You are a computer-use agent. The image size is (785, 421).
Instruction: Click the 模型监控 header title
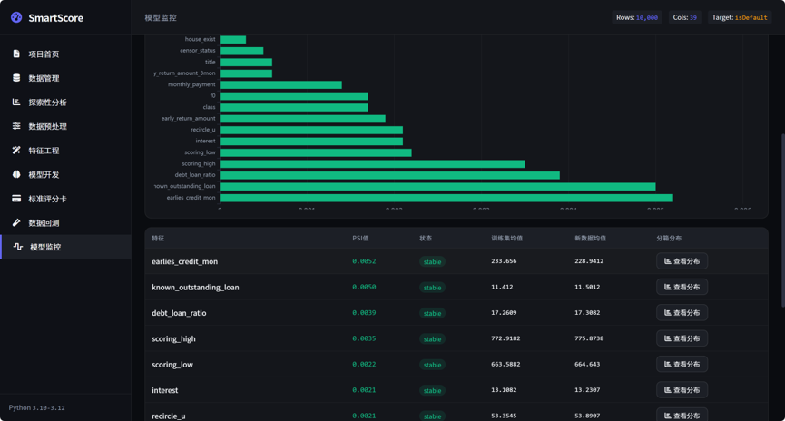[x=161, y=17]
